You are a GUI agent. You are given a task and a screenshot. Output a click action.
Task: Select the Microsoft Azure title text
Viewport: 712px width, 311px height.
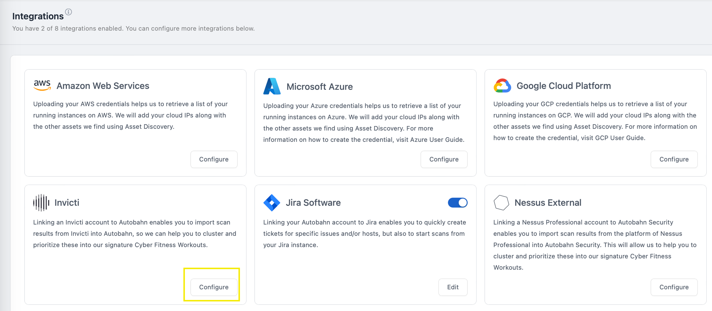point(320,87)
